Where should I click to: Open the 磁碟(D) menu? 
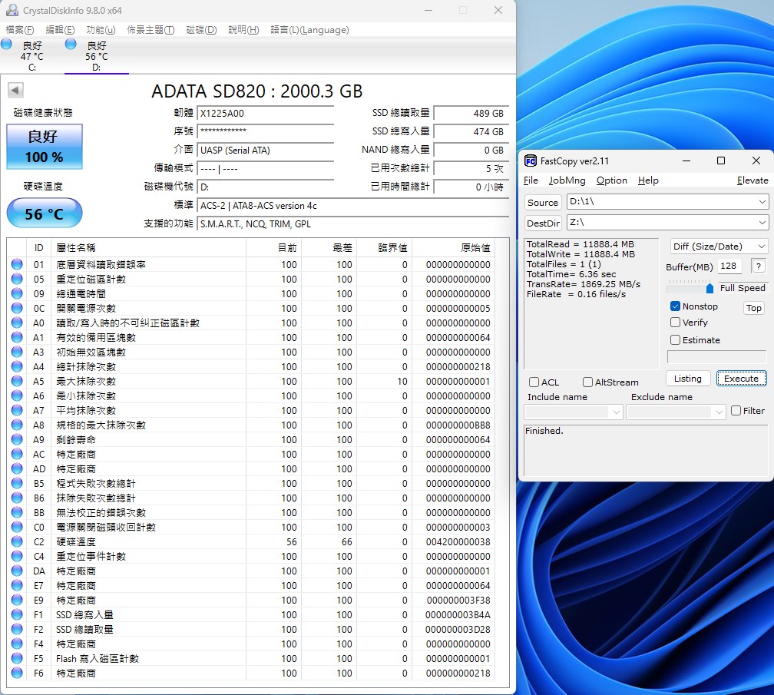point(201,30)
